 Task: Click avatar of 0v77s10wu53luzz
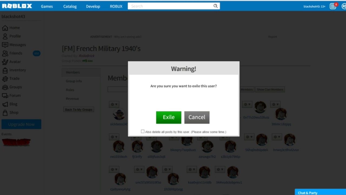click(260, 108)
